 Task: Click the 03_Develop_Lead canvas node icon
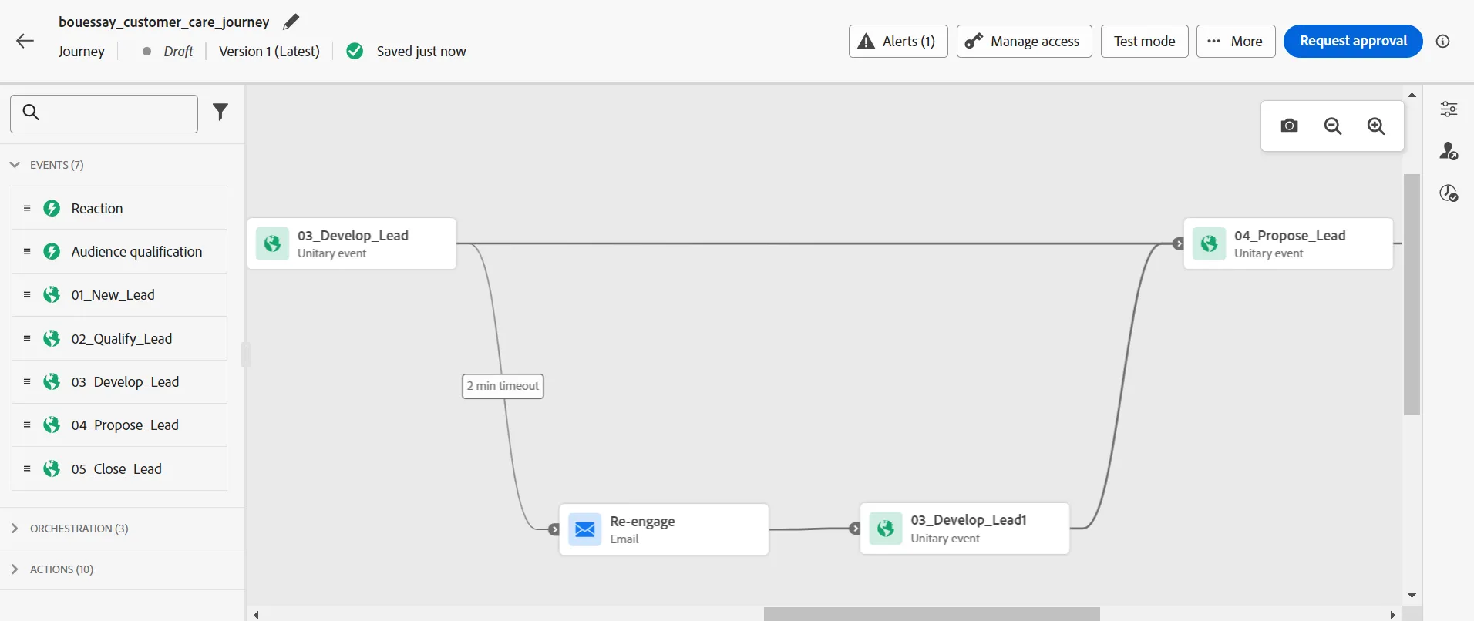click(x=272, y=243)
